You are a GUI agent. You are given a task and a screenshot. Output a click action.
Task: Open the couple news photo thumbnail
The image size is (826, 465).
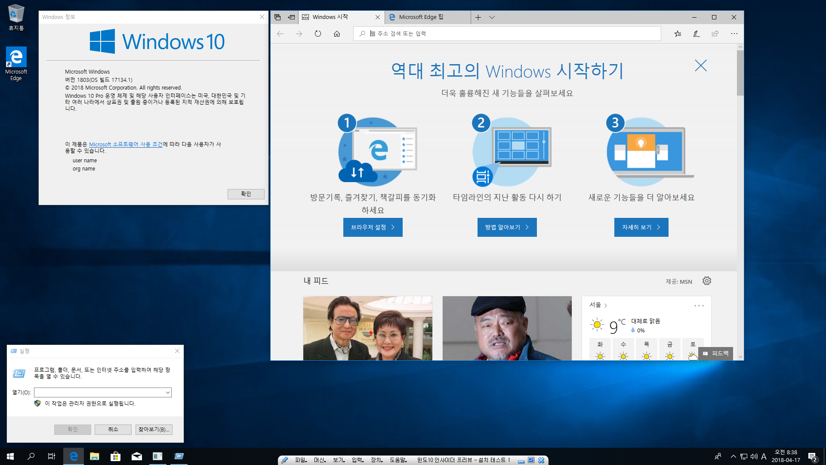tap(368, 328)
